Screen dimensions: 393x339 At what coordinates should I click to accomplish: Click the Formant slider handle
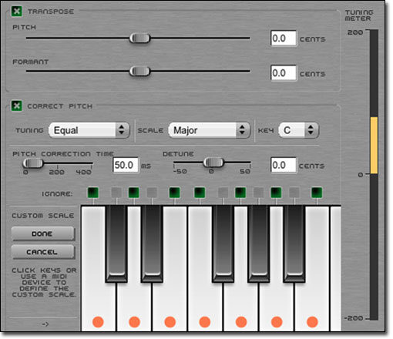click(139, 71)
